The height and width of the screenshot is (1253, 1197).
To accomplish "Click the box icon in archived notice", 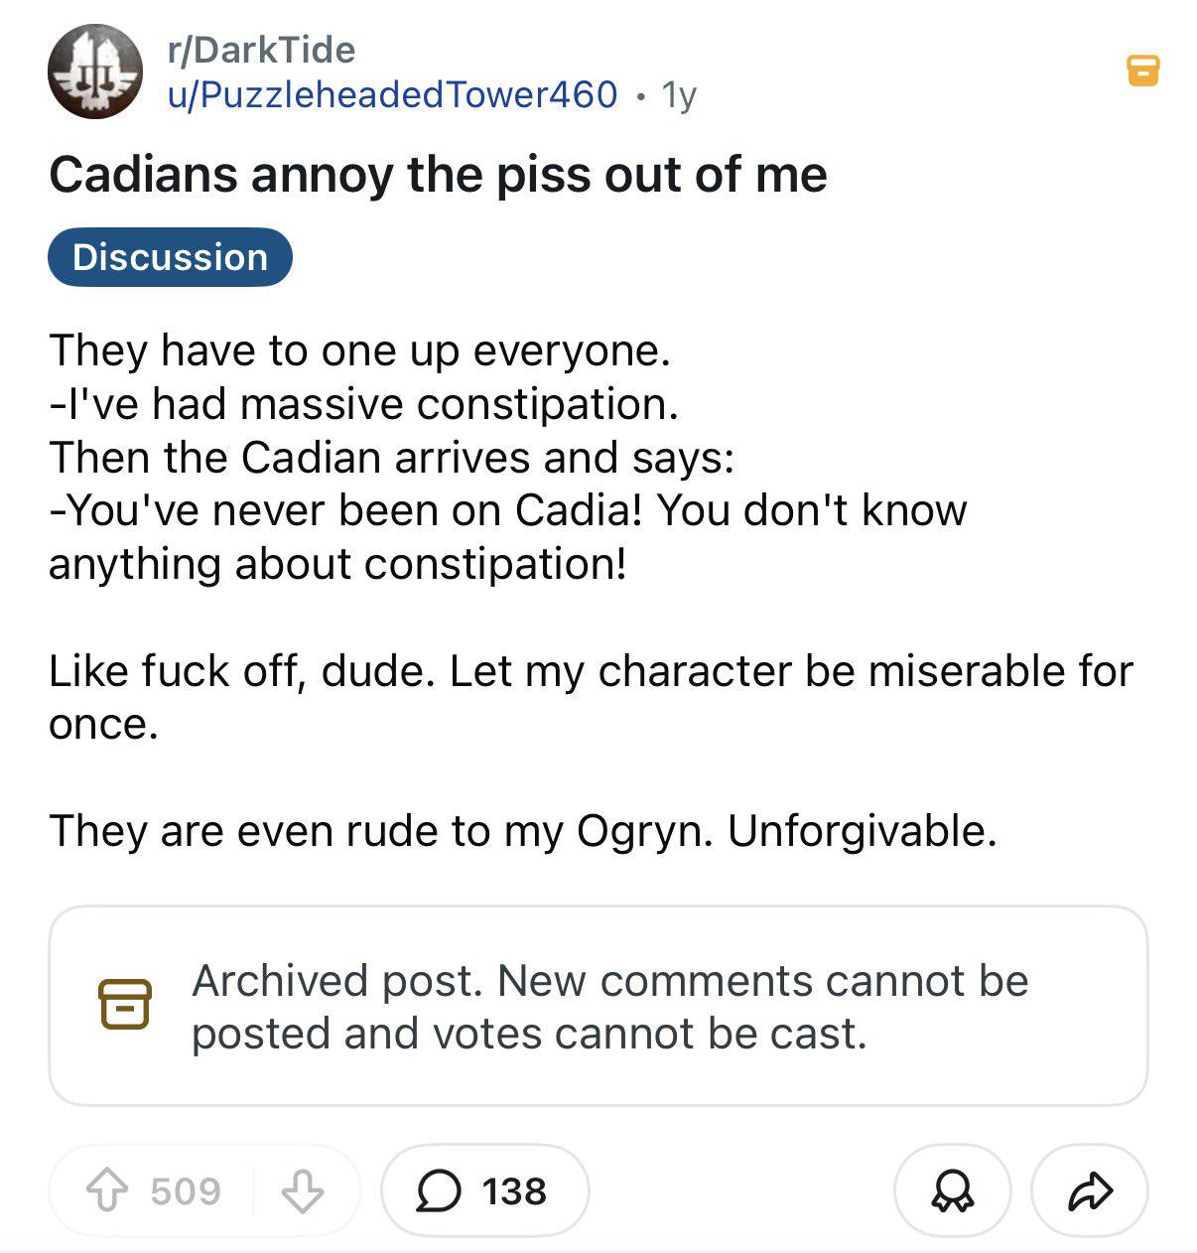I will [124, 1005].
